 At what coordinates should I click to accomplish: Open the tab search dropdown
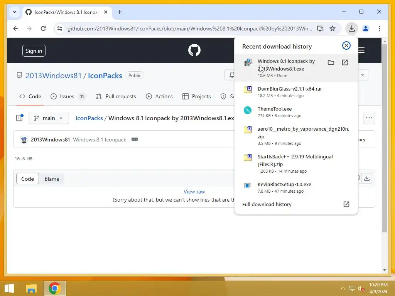(15, 12)
